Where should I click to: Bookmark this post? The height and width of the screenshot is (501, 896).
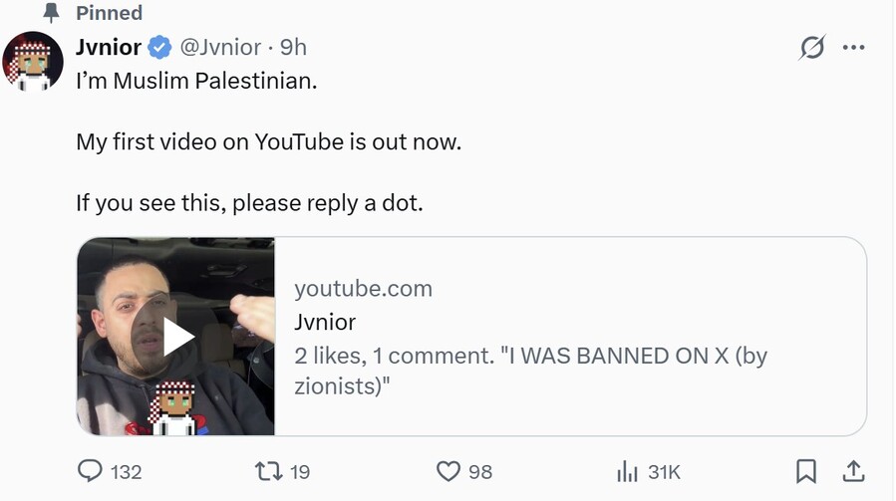coord(806,471)
